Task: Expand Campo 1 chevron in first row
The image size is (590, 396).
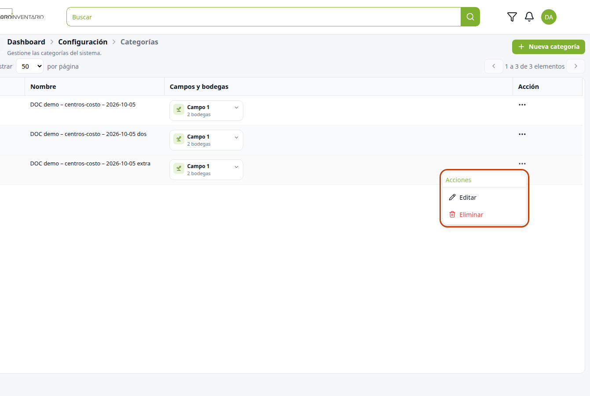Action: (236, 108)
